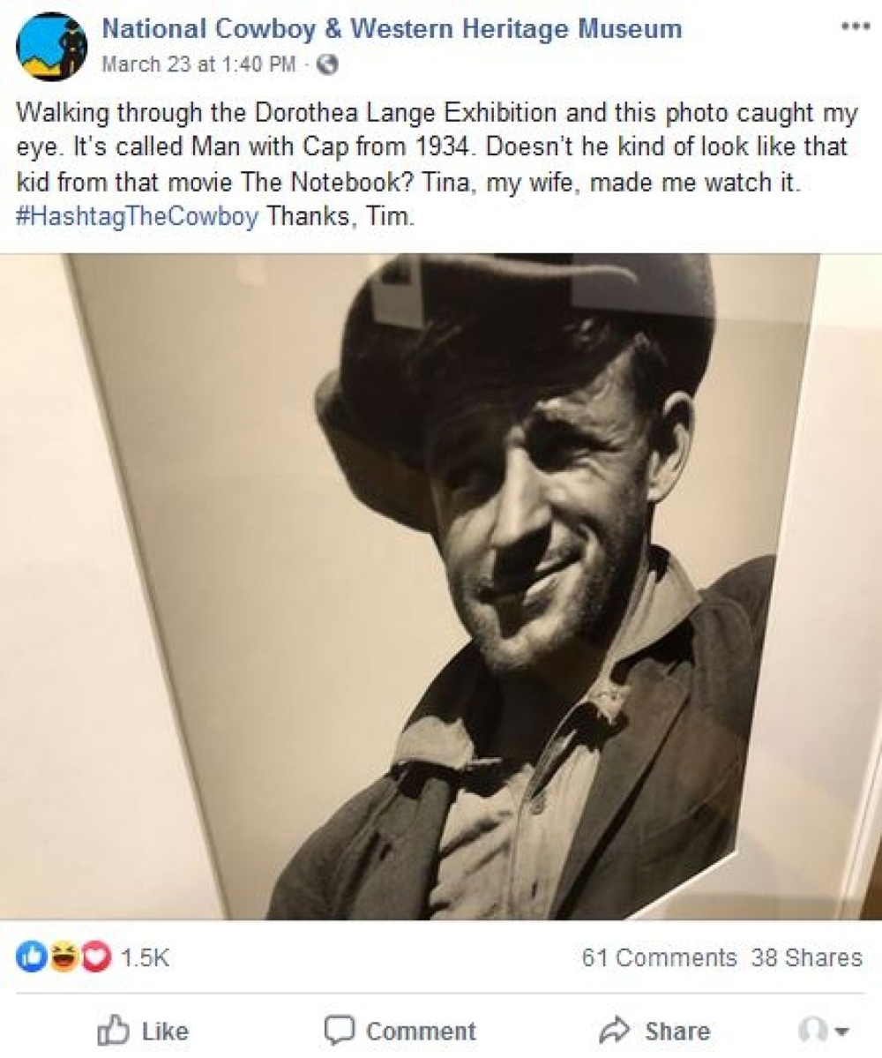The image size is (882, 1058).
Task: Open the Man with Cap photo
Action: tap(441, 586)
